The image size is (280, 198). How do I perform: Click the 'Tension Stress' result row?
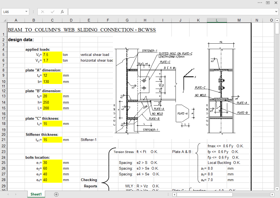tap(136, 152)
